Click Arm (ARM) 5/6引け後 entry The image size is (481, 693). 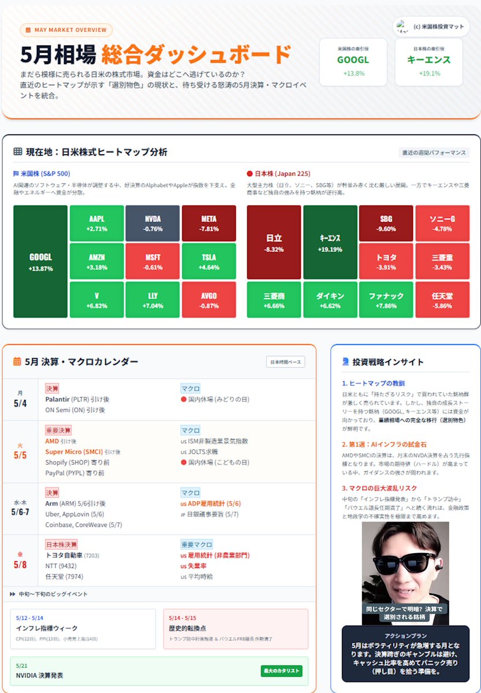76,504
